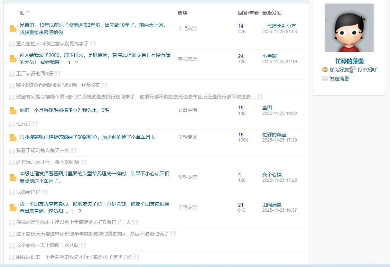Viewport: 390px width, 267px height.
Task: Click the folder icon beside the "兄弟们" thread
Action: click(x=13, y=29)
